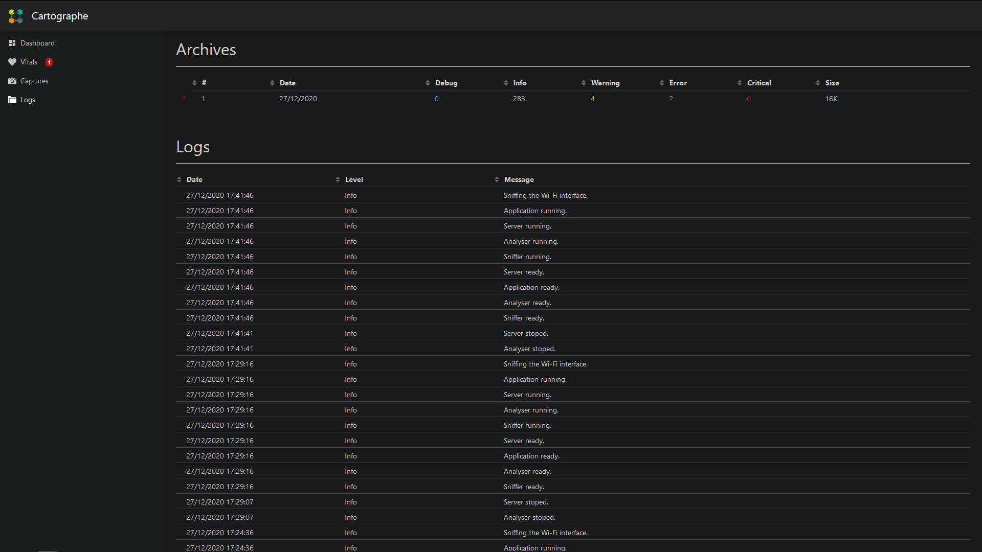Click the Cartographe logo icon
Image resolution: width=982 pixels, height=552 pixels.
coord(16,16)
